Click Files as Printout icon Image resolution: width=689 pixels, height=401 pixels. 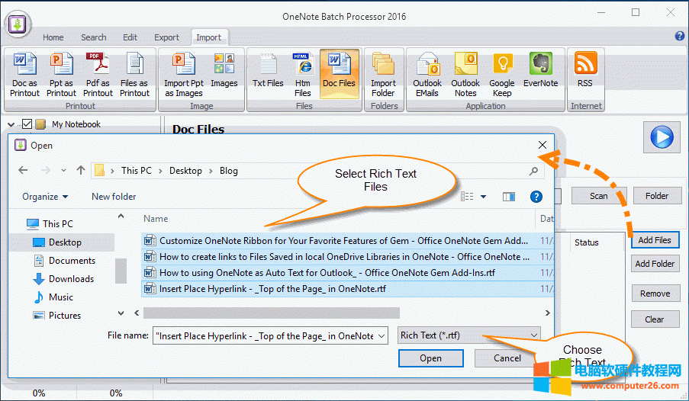[x=134, y=74]
